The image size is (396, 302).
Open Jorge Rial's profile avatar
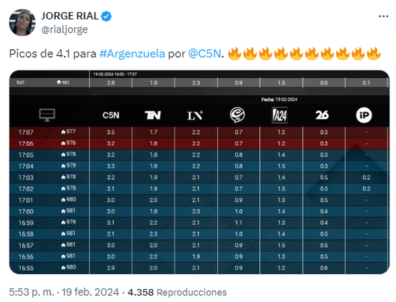22,23
